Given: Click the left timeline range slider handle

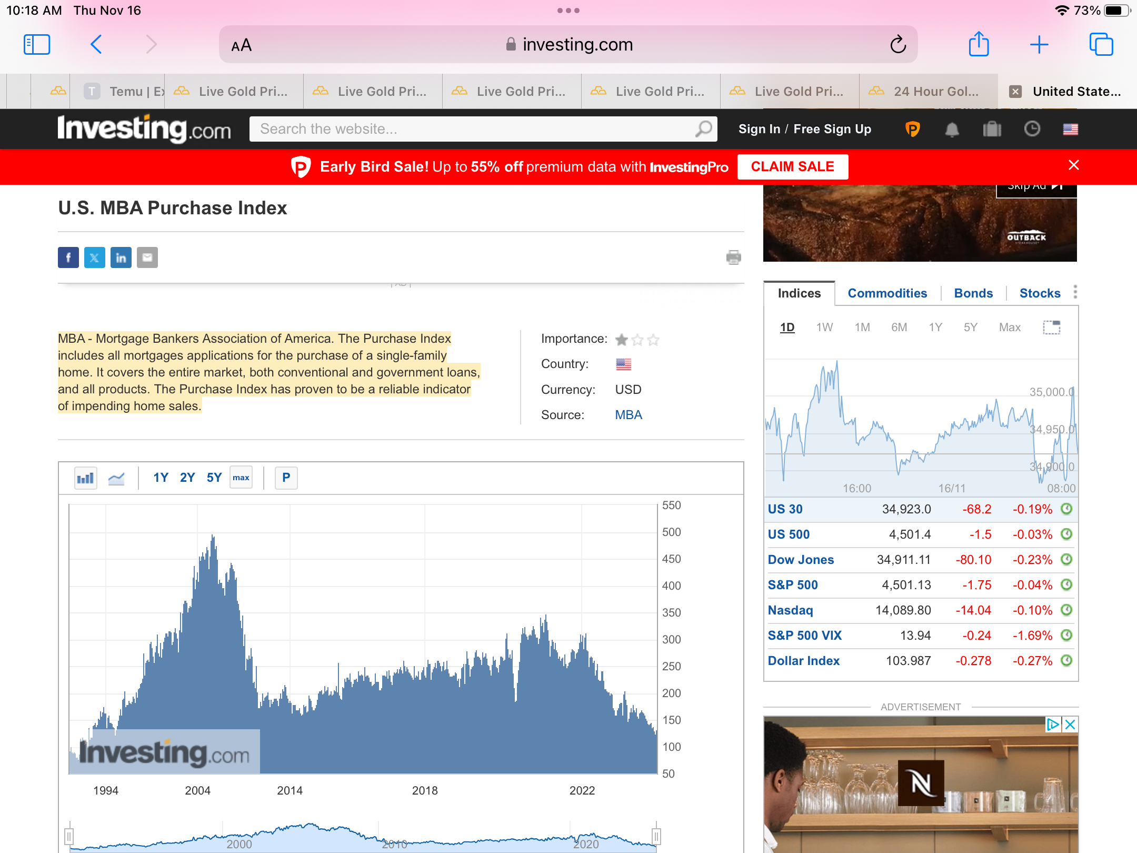Looking at the screenshot, I should tap(69, 836).
